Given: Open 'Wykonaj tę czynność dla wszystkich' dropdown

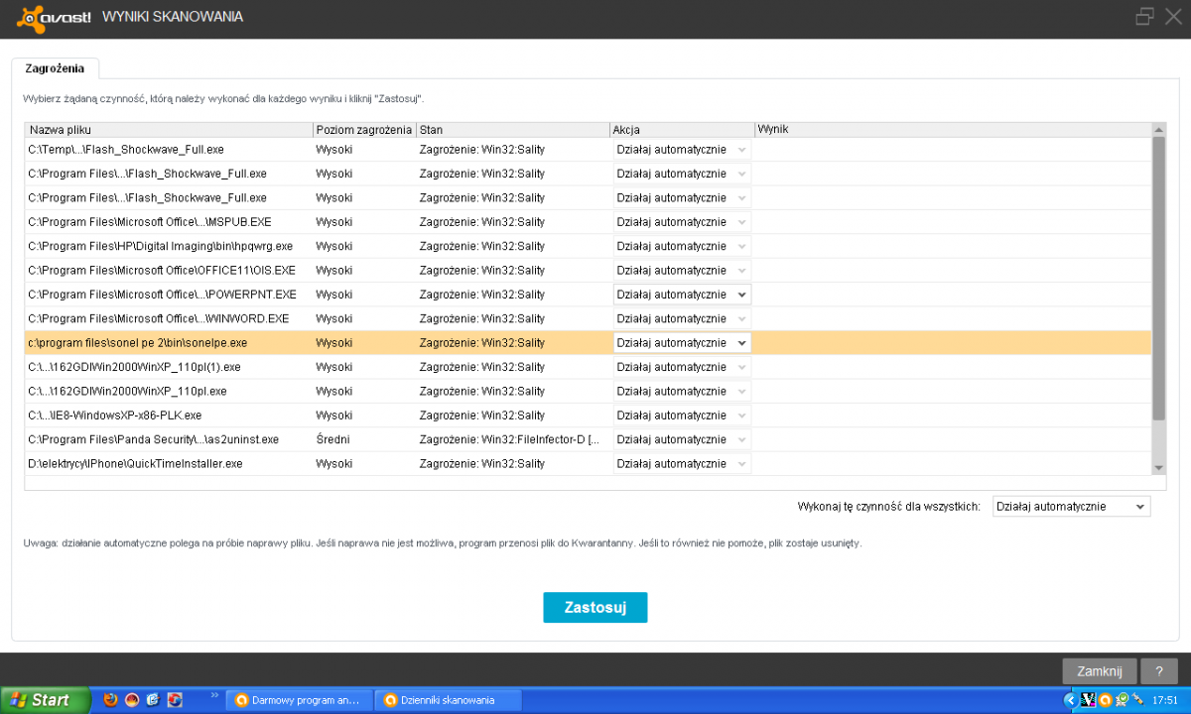Looking at the screenshot, I should [x=1071, y=507].
